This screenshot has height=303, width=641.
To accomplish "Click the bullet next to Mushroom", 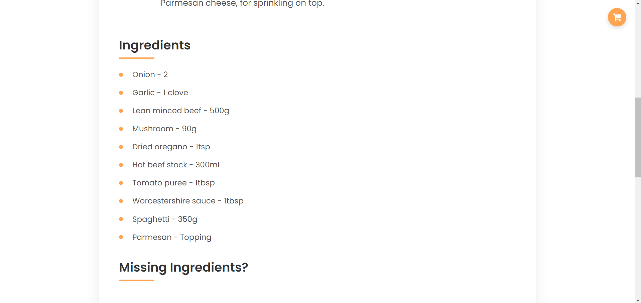I will 121,129.
